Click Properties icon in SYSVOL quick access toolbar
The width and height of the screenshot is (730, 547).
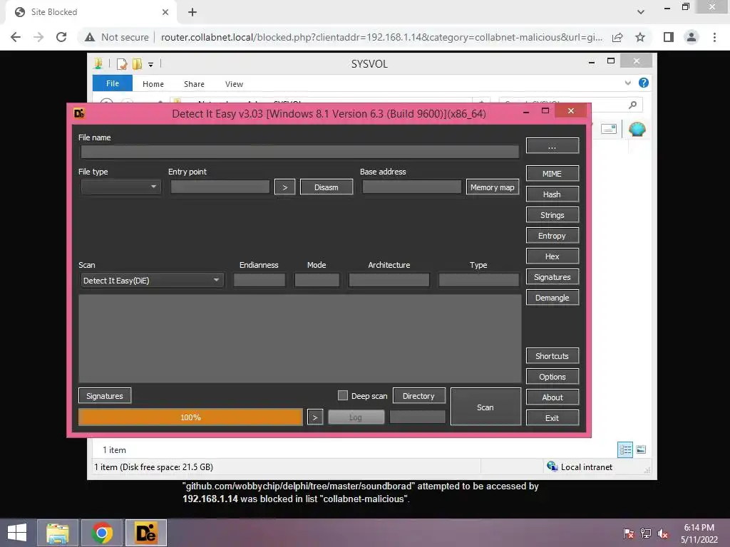tap(121, 63)
